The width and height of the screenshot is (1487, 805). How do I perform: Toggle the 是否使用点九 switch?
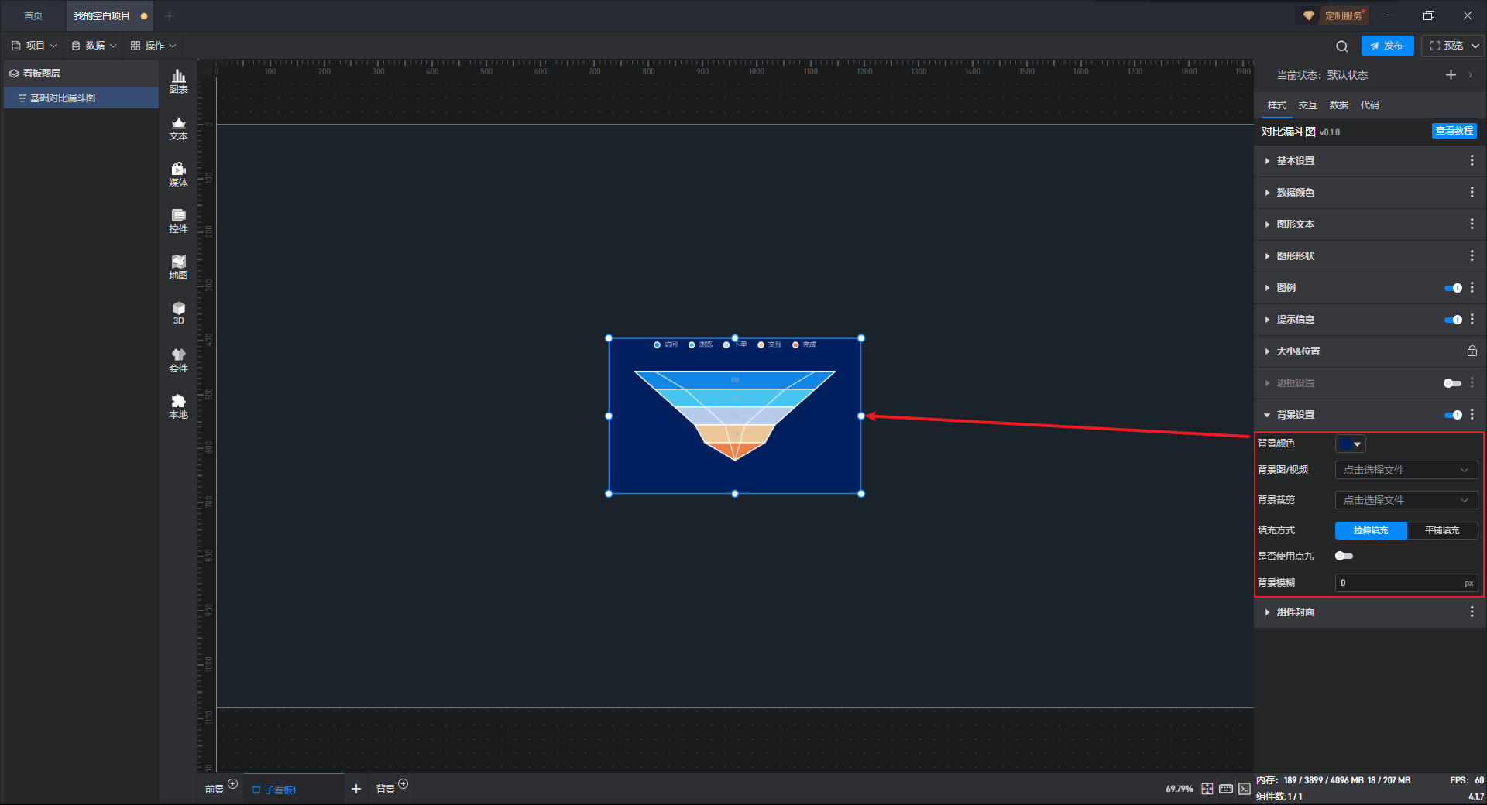point(1344,557)
